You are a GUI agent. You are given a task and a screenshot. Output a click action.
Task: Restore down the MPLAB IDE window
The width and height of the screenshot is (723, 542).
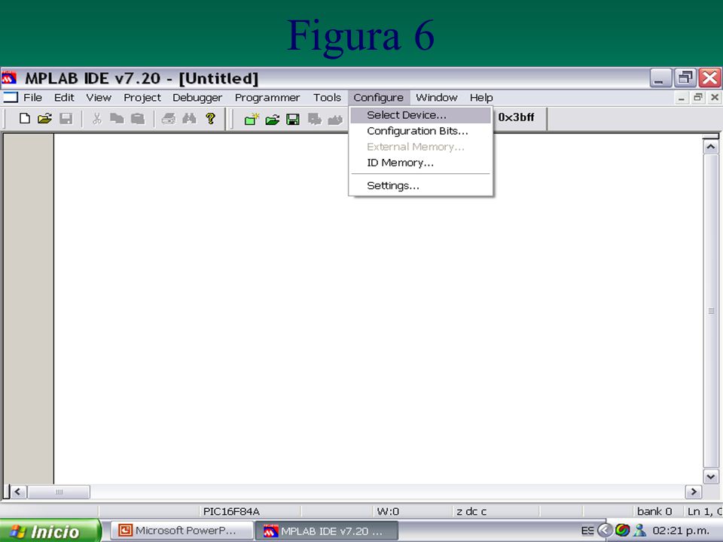[685, 78]
